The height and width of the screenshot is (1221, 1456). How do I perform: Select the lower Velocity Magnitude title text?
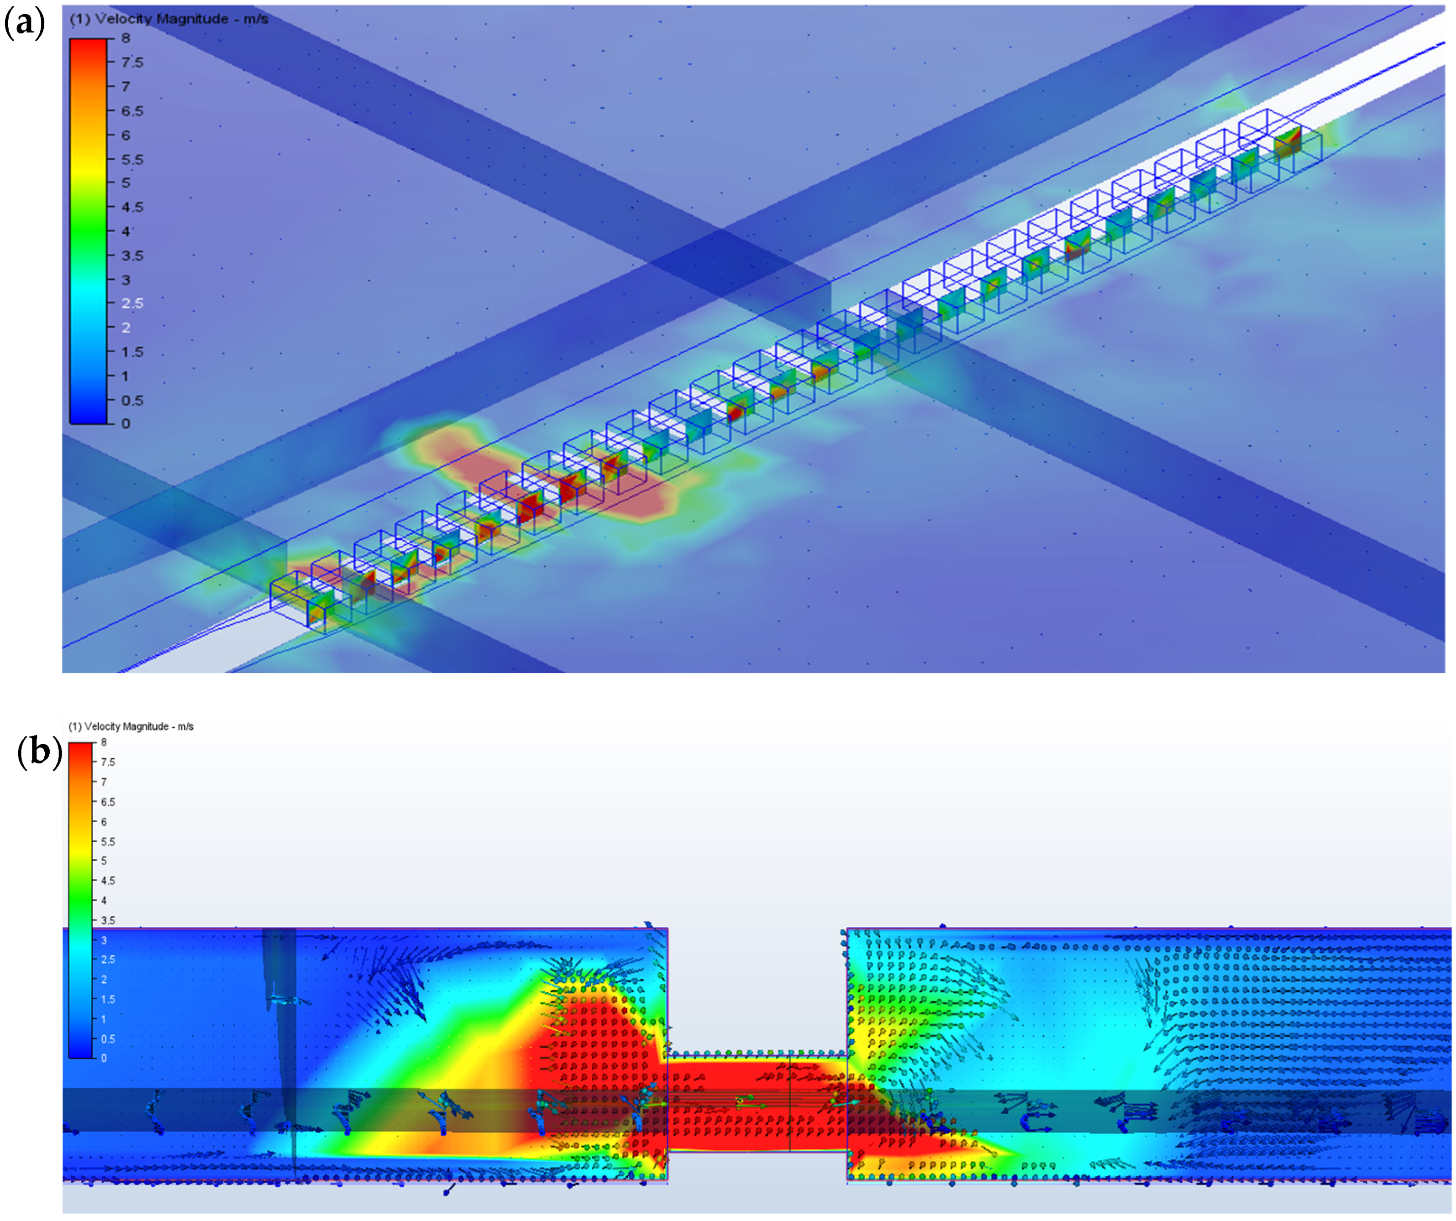point(130,726)
